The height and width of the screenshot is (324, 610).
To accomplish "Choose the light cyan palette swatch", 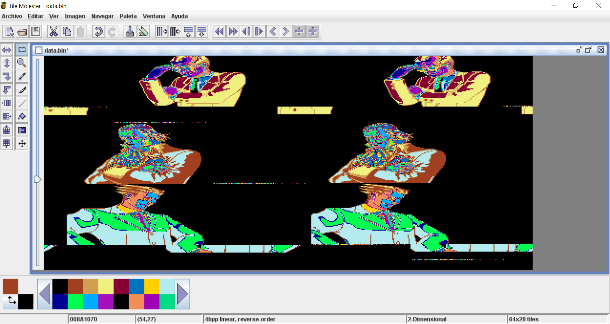I will (167, 286).
